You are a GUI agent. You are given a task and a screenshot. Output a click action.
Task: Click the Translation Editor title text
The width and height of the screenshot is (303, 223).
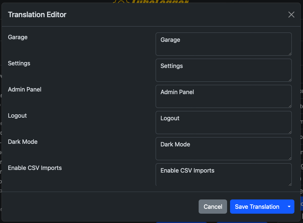37,15
